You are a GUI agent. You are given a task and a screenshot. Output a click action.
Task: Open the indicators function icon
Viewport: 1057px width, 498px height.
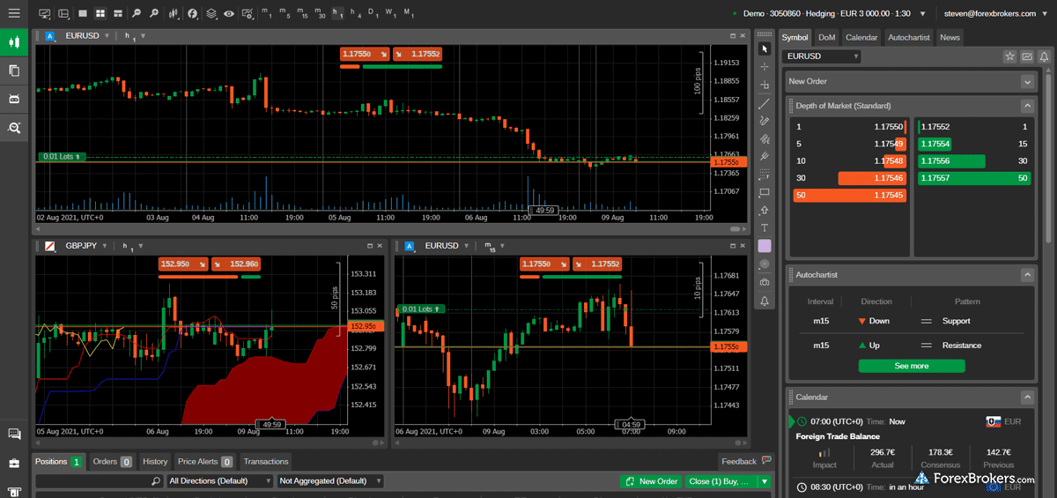pyautogui.click(x=193, y=14)
